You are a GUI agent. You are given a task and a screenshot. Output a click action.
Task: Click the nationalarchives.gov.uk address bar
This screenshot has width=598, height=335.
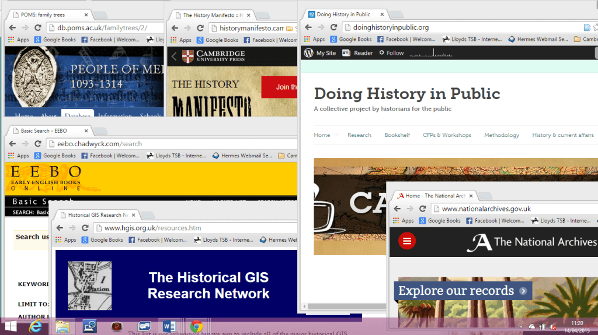[515, 209]
